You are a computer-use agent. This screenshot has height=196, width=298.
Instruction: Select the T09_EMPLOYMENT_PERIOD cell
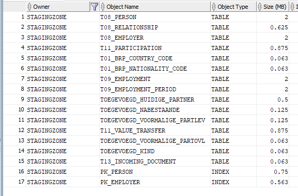point(155,89)
